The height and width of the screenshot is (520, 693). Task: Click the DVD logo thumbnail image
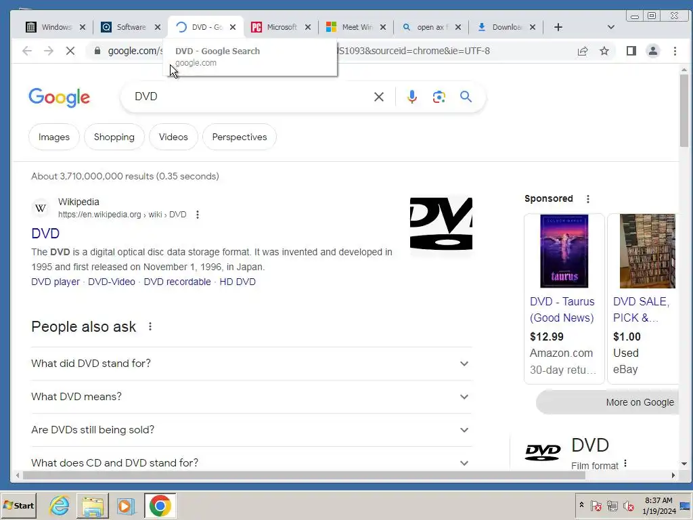point(441,223)
